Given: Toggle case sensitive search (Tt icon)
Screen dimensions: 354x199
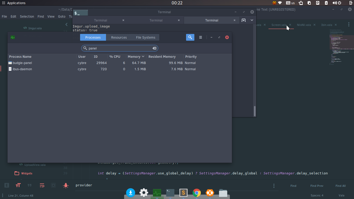Looking at the screenshot, I should [18, 185].
